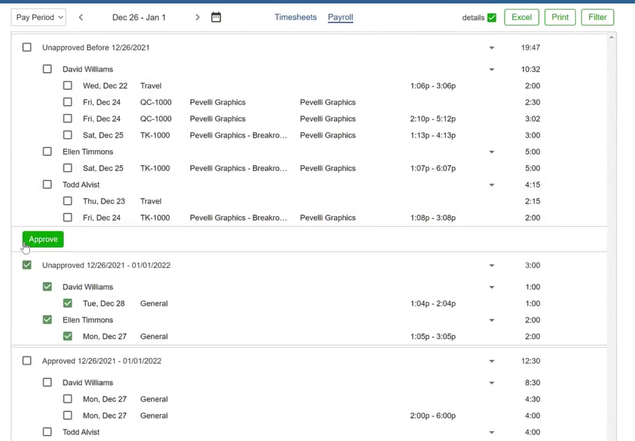Click QC-1000 code in 2:30 row

click(x=156, y=102)
